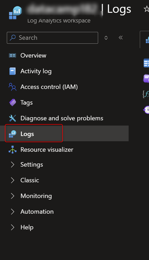This screenshot has width=149, height=260.
Task: Click the query history clock icon
Action: tap(146, 110)
